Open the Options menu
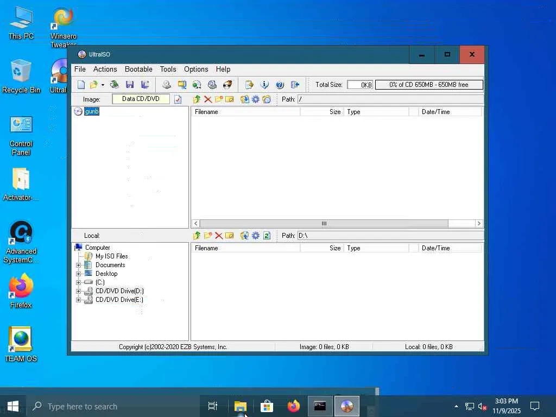Viewport: 556px width, 417px height. [195, 69]
